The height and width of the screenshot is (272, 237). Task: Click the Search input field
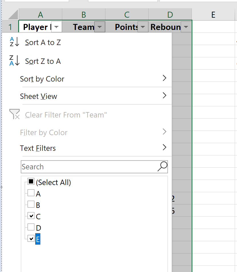(x=85, y=167)
